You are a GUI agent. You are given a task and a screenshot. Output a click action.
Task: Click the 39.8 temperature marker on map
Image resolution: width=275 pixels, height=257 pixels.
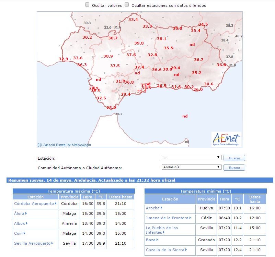[139, 43]
